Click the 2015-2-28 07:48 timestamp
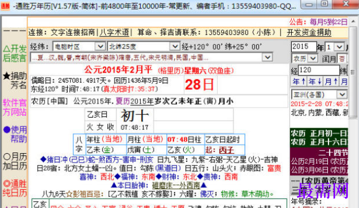The height and width of the screenshot is (208, 359). [319, 104]
